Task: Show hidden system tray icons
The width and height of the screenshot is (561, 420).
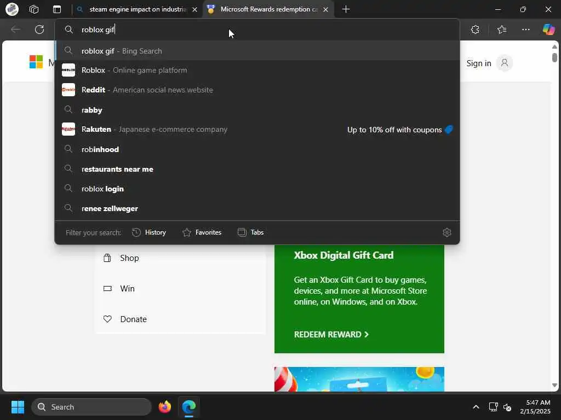Action: coord(476,407)
